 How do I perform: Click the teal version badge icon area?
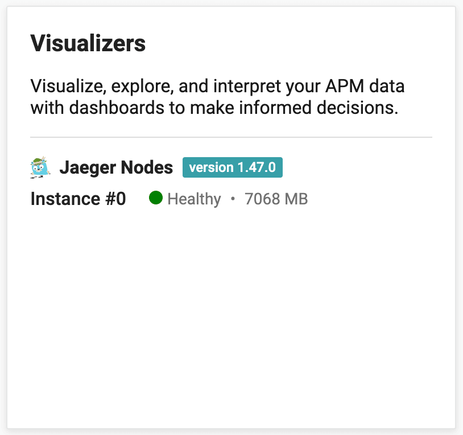coord(232,167)
